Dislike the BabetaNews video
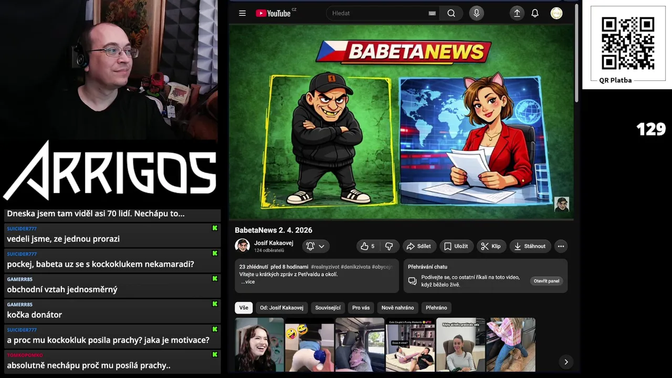Viewport: 672px width, 378px height. (389, 246)
